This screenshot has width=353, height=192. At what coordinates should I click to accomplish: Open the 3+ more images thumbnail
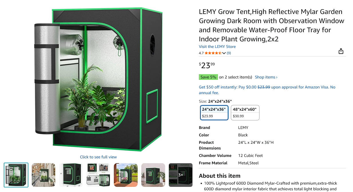click(x=181, y=175)
